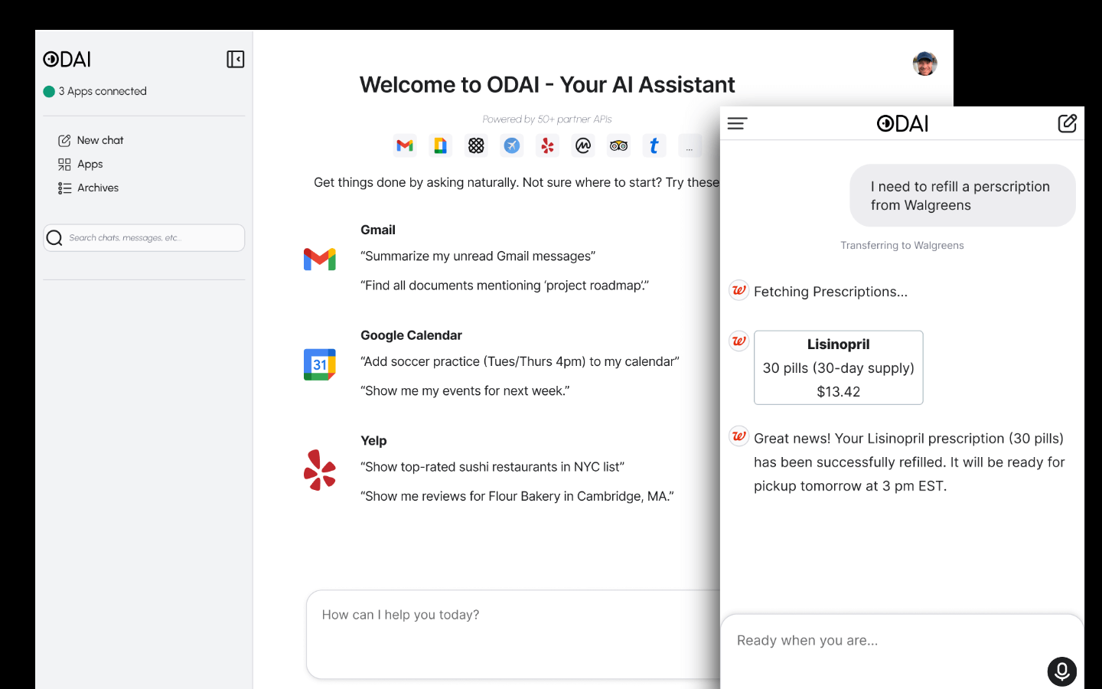This screenshot has width=1102, height=689.
Task: Click the blue 't' Ticketmaster icon
Action: (654, 145)
